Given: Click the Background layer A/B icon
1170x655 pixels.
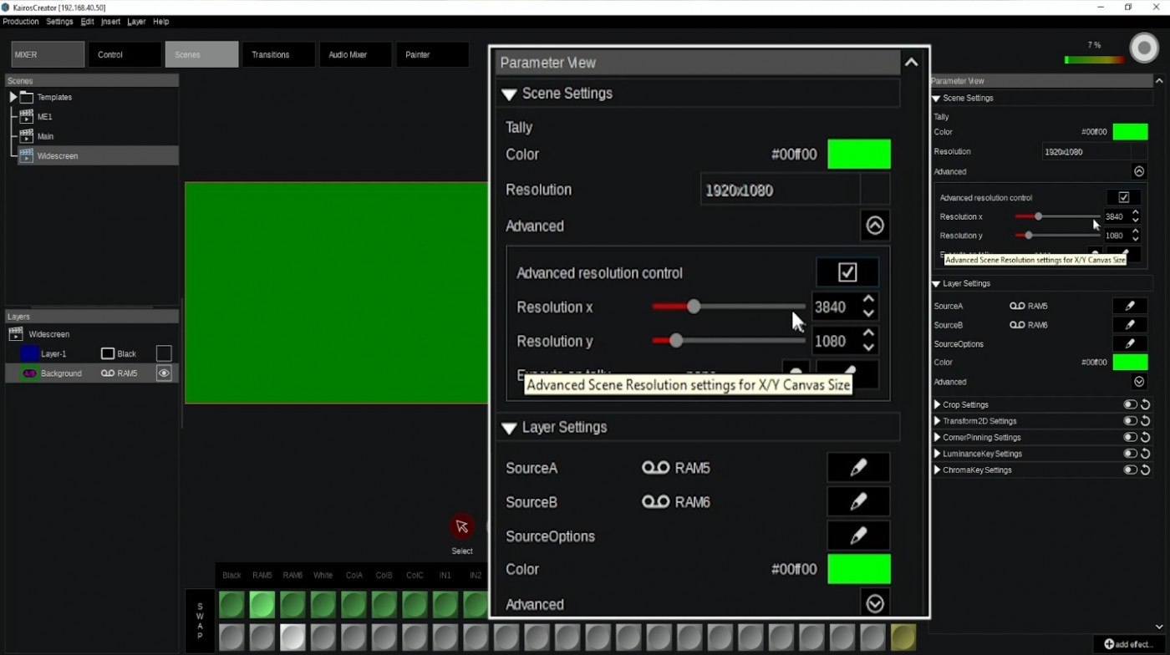Looking at the screenshot, I should click(x=30, y=373).
